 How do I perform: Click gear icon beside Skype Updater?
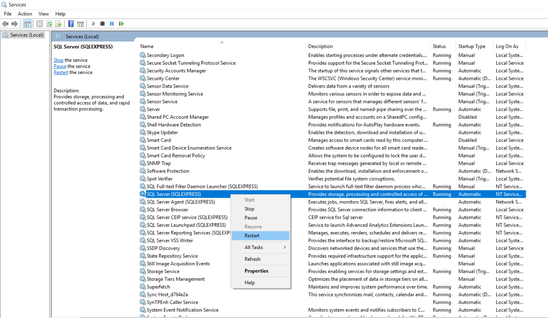tap(143, 132)
